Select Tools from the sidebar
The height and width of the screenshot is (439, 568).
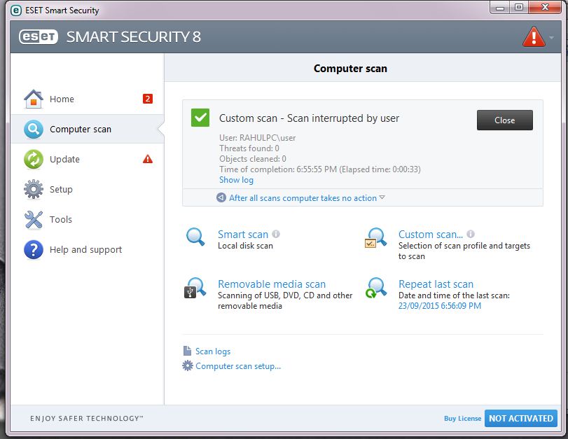click(60, 220)
